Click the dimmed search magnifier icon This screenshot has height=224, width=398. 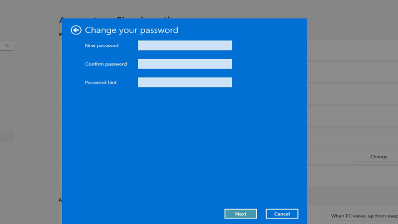pyautogui.click(x=7, y=46)
